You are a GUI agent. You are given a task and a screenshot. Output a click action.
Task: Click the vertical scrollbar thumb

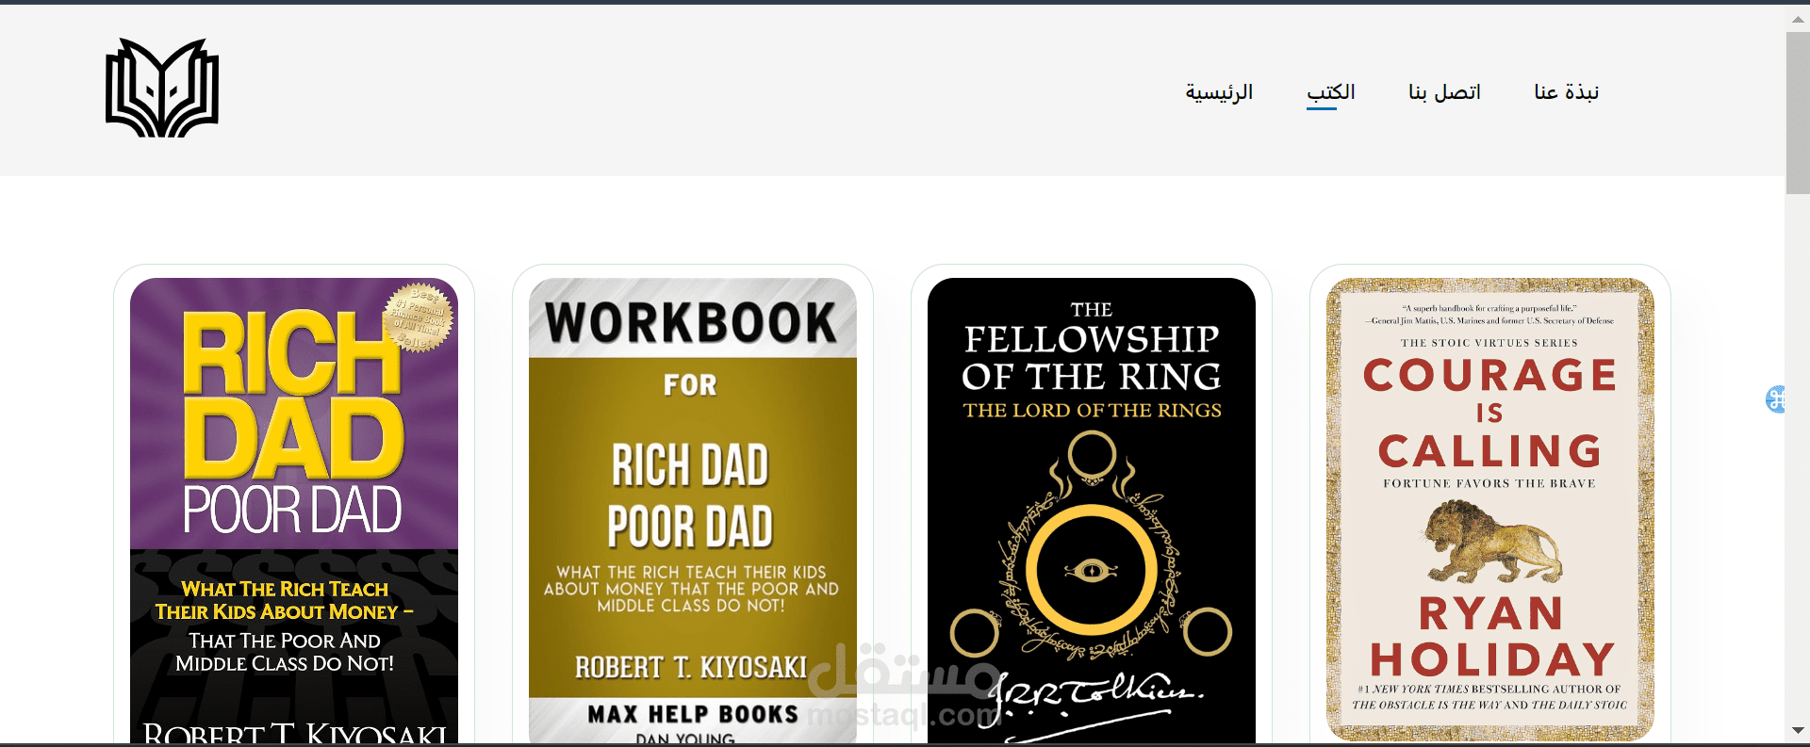tap(1798, 113)
